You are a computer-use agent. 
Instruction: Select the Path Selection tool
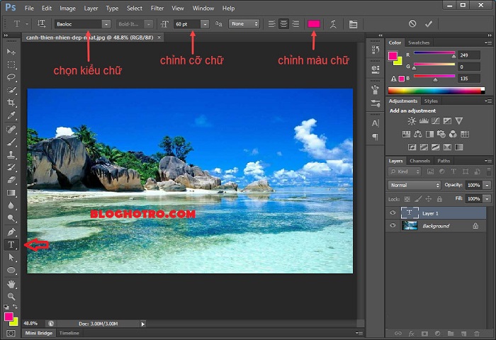(11, 257)
